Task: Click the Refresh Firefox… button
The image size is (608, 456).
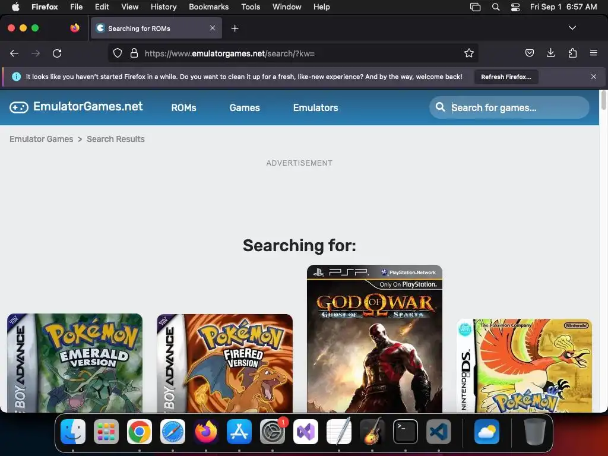Action: click(x=506, y=77)
